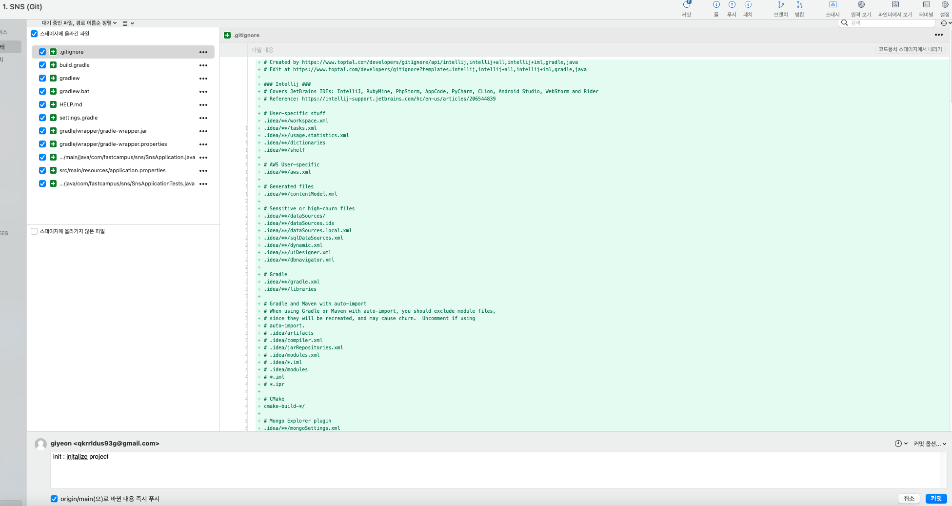Open the 커밋 (Commit) toolbar icon
Image resolution: width=952 pixels, height=506 pixels.
[687, 4]
